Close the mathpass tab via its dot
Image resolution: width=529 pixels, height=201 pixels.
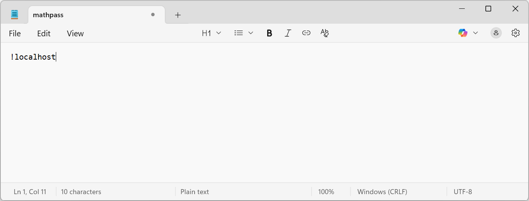tap(153, 15)
